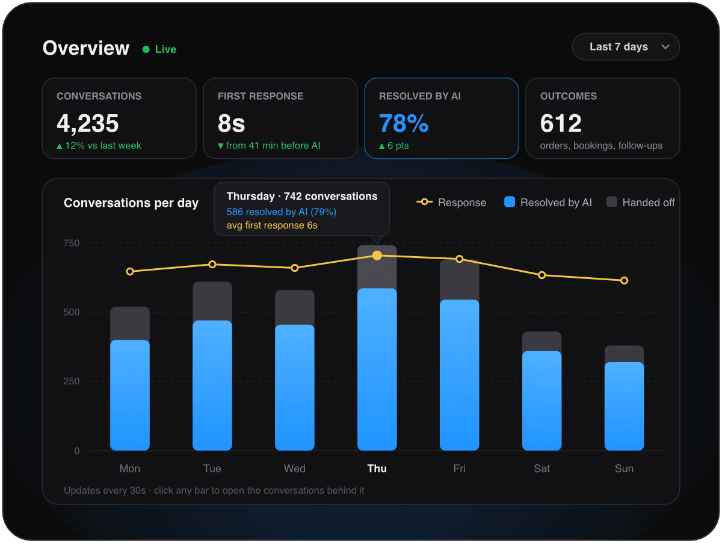Click Friday's response line point

coord(460,259)
